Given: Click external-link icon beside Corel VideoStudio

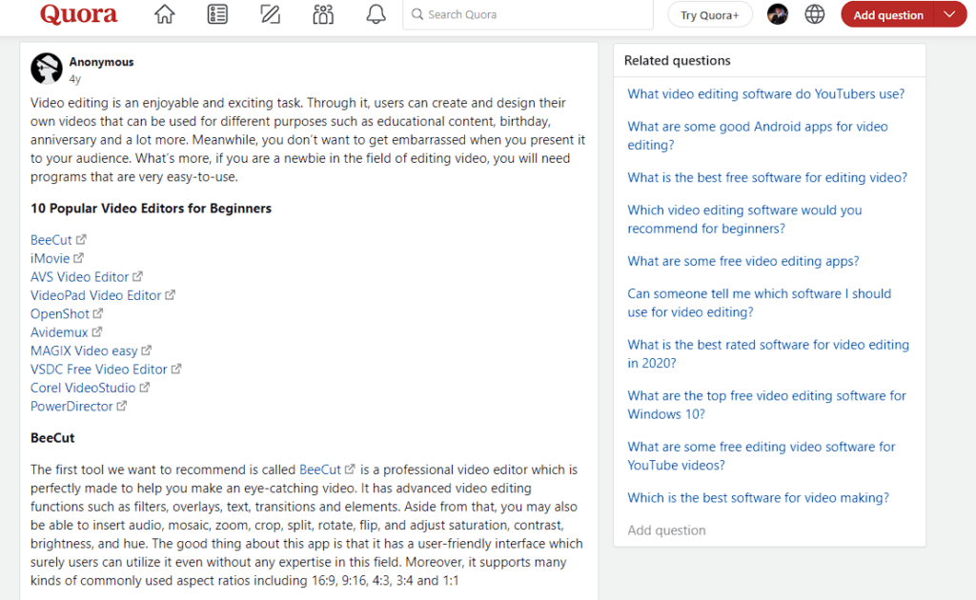Looking at the screenshot, I should tap(145, 388).
